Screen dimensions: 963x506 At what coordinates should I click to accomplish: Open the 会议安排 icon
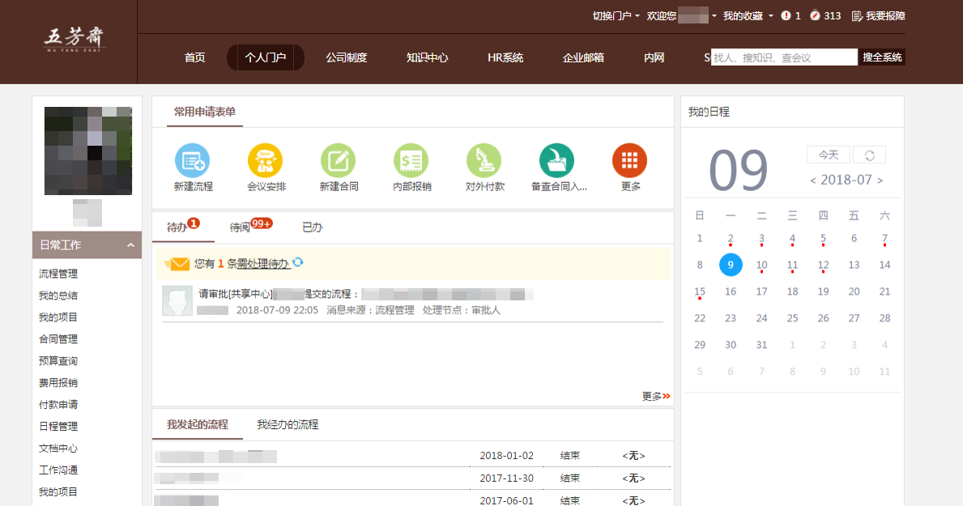point(266,160)
